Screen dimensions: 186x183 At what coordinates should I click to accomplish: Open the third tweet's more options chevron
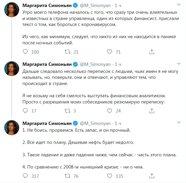179,123
